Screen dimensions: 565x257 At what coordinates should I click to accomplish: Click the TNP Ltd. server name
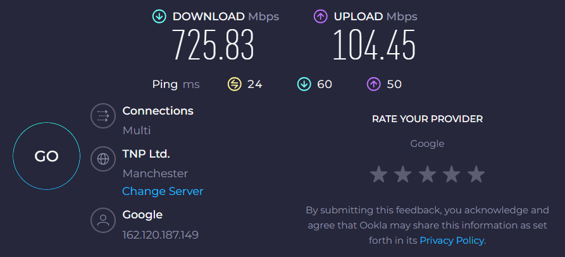pyautogui.click(x=146, y=154)
